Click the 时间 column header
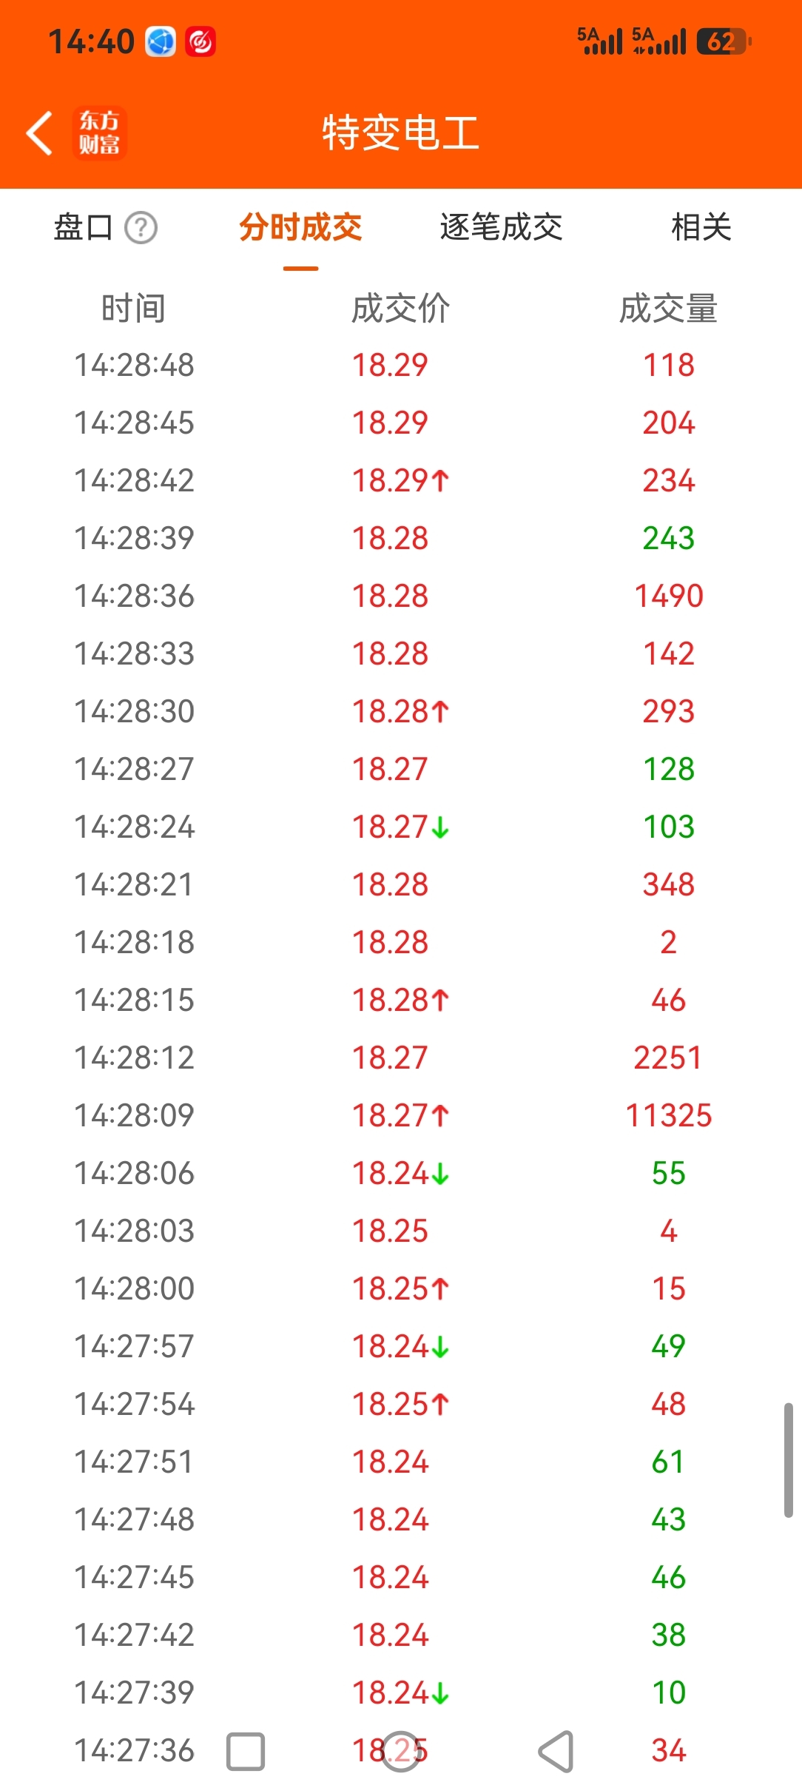Viewport: 802px width, 1785px height. click(x=134, y=309)
